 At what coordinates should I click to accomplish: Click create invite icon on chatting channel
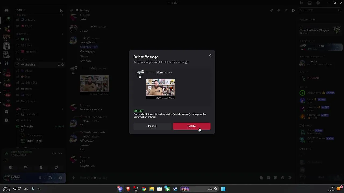pyautogui.click(x=59, y=65)
